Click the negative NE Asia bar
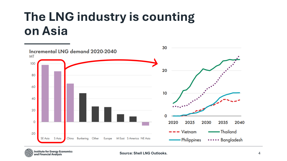The width and height of the screenshot is (287, 161). 145,124
